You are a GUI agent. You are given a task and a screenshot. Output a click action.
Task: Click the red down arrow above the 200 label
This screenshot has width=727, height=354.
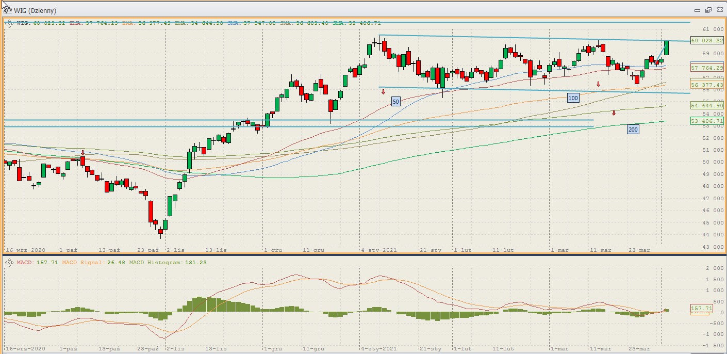pos(614,113)
